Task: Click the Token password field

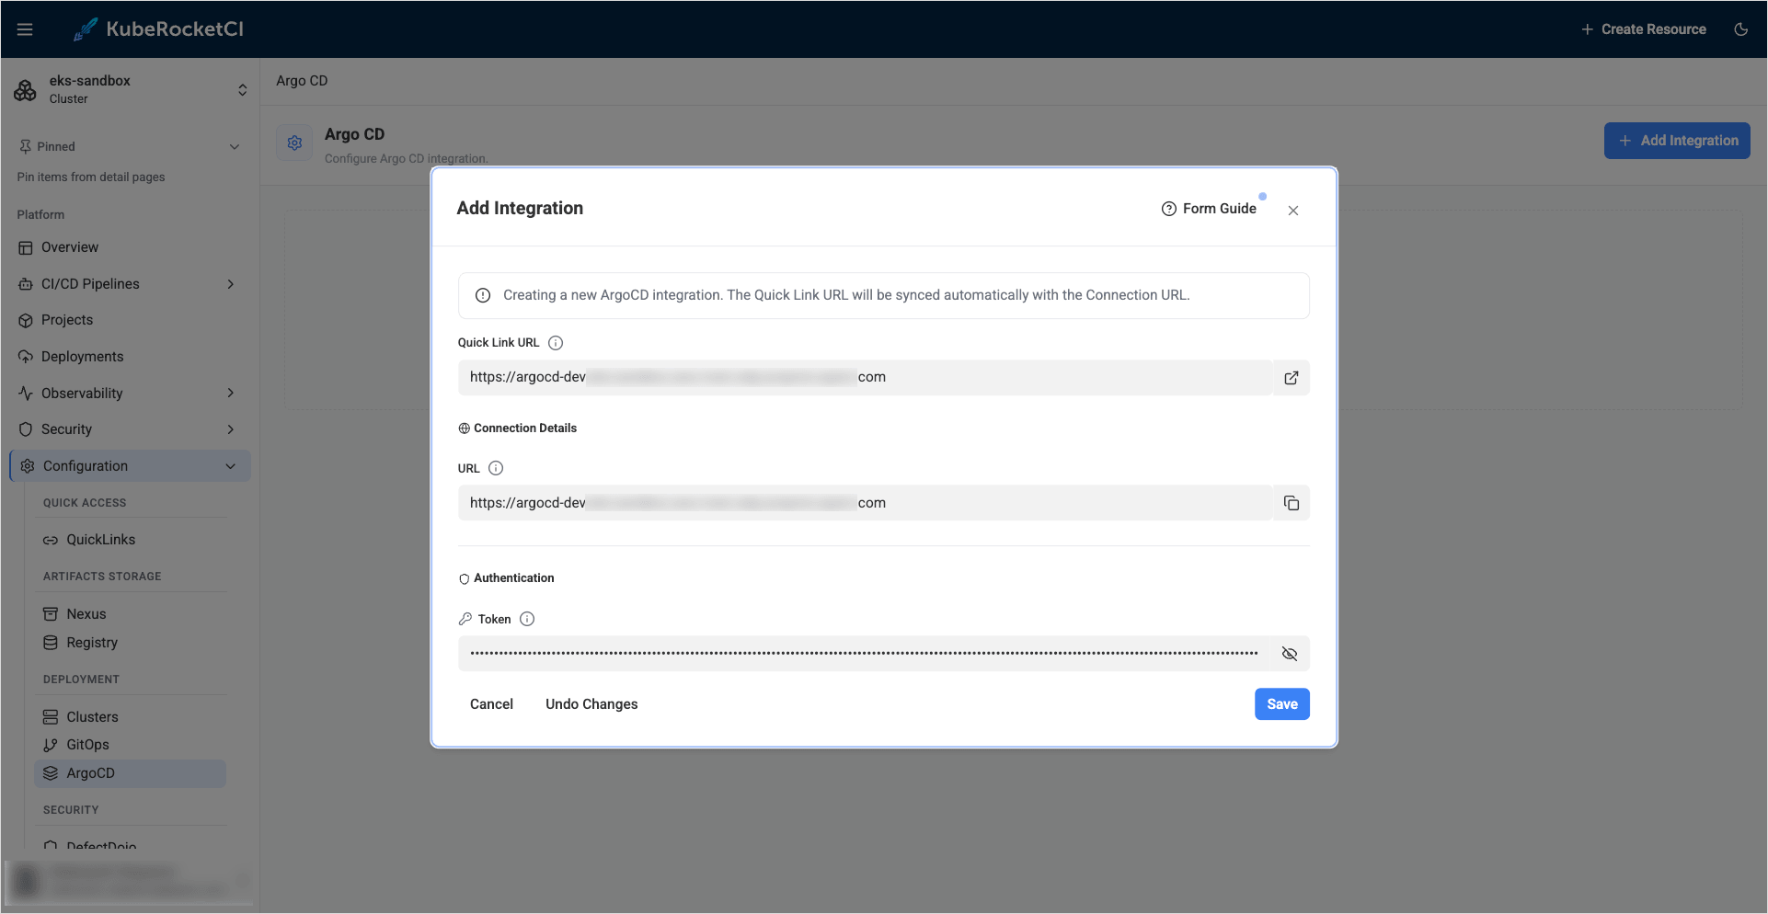Action: [x=863, y=654]
